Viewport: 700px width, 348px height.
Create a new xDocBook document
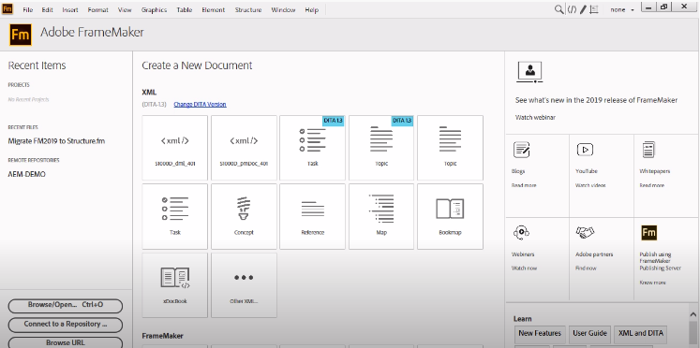click(175, 285)
